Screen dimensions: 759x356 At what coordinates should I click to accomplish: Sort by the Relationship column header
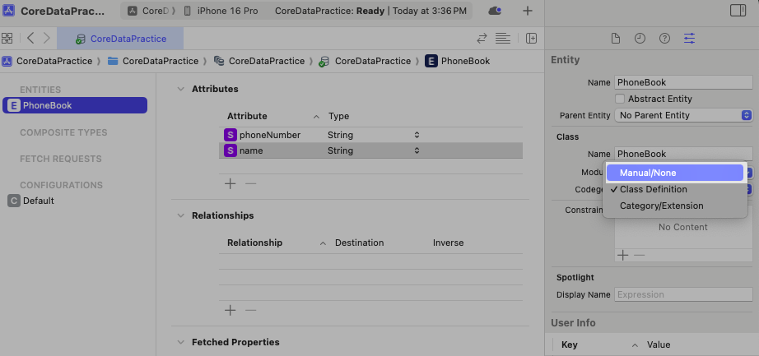coord(254,243)
